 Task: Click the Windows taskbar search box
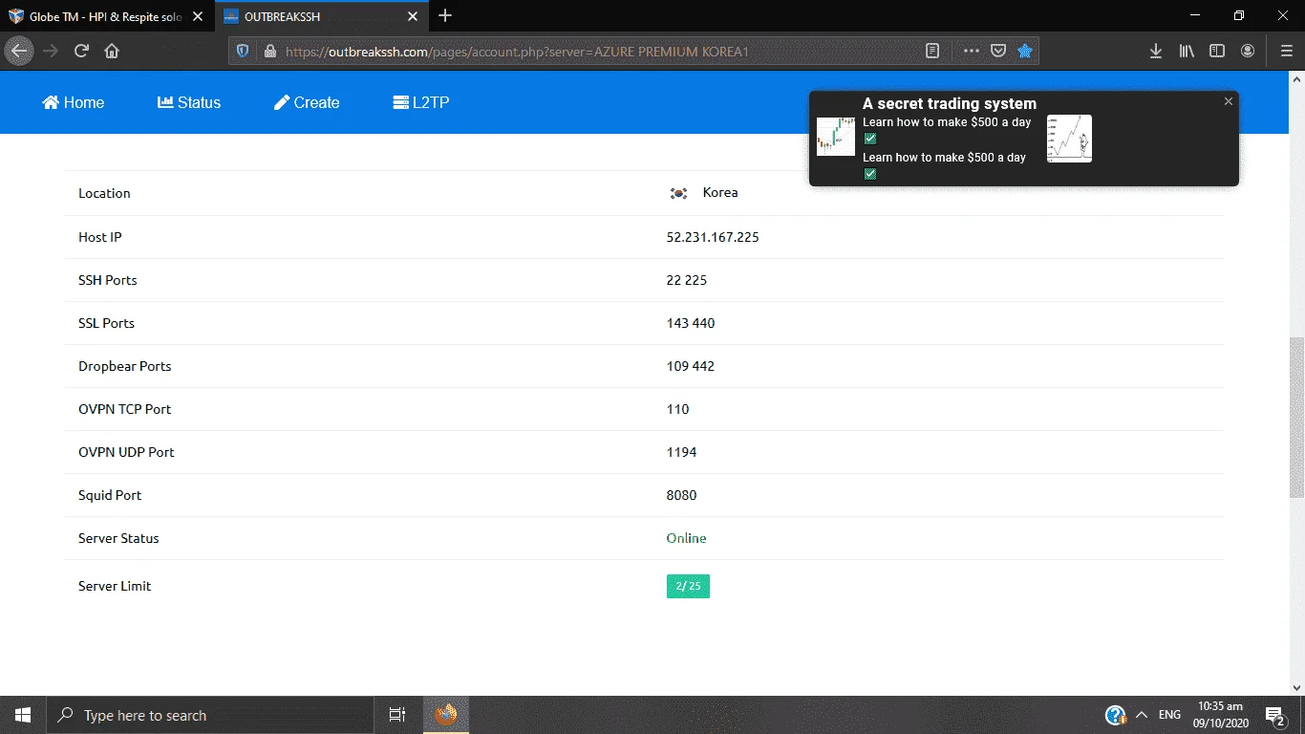tap(209, 715)
